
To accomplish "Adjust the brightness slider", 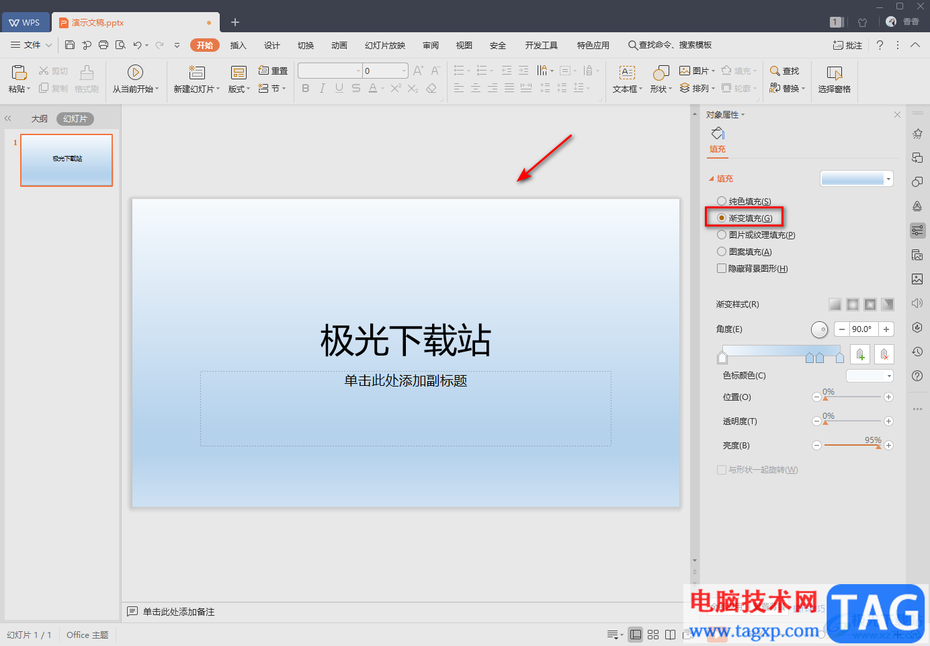I will click(x=852, y=445).
